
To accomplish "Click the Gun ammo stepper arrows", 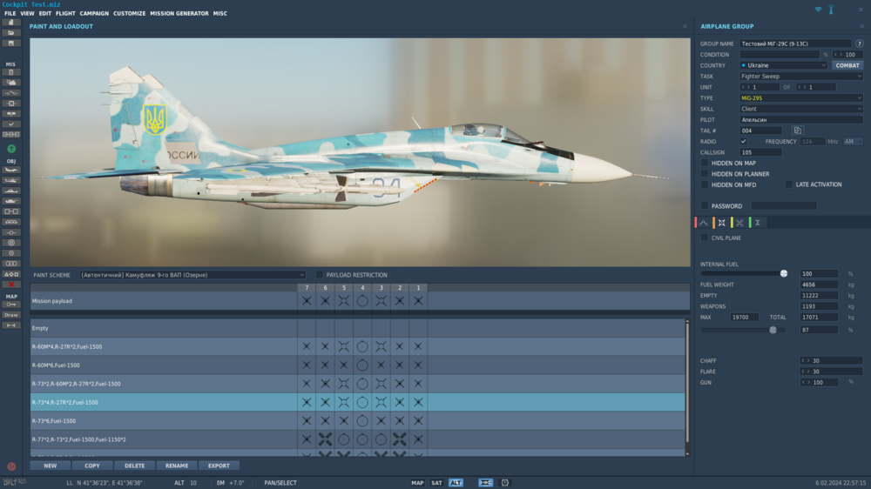I will 806,383.
